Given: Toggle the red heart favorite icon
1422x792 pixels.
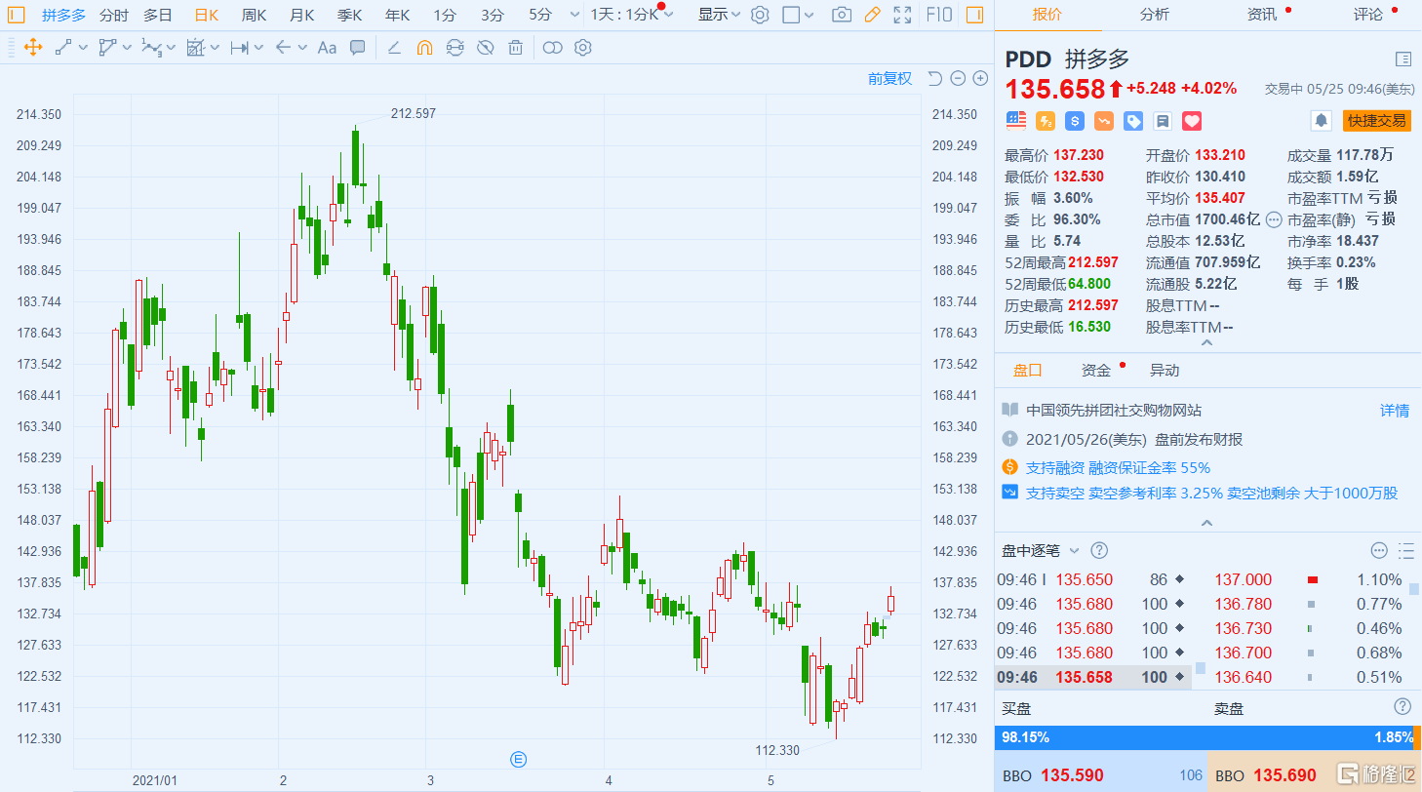Looking at the screenshot, I should pyautogui.click(x=1192, y=121).
